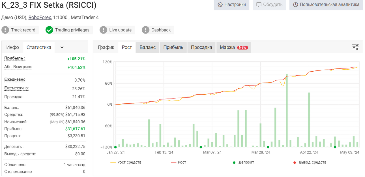The height and width of the screenshot is (177, 365).
Task: Open the Просадка drawdown tab
Action: pos(201,47)
